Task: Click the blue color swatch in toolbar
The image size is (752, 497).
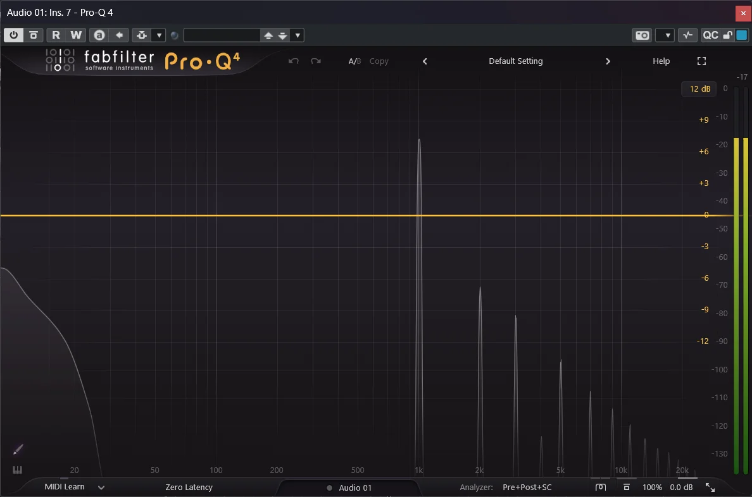Action: (x=741, y=35)
